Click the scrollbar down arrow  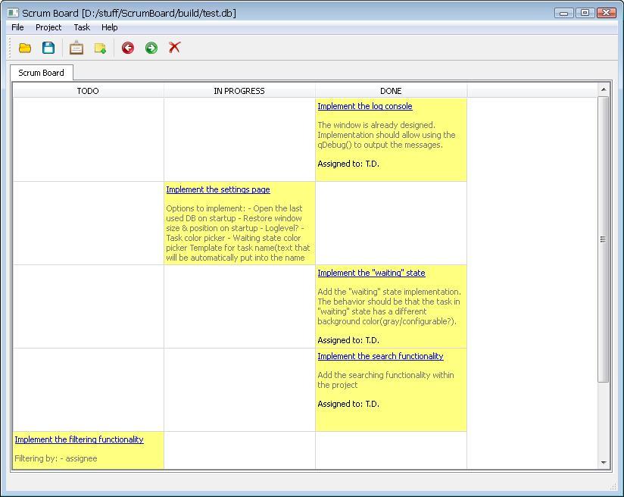(604, 462)
